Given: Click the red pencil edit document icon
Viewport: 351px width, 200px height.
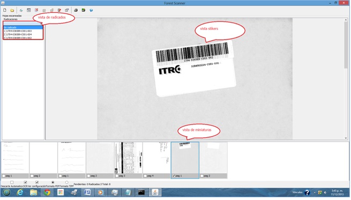Looking at the screenshot, I should (59, 10).
